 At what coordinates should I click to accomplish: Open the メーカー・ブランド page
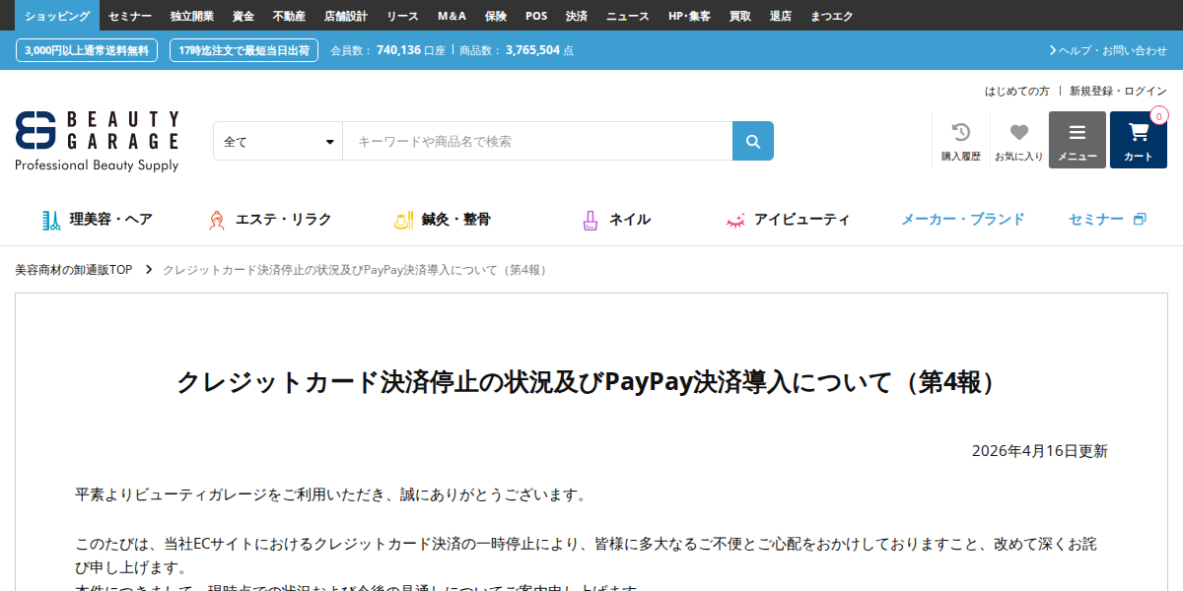click(962, 219)
